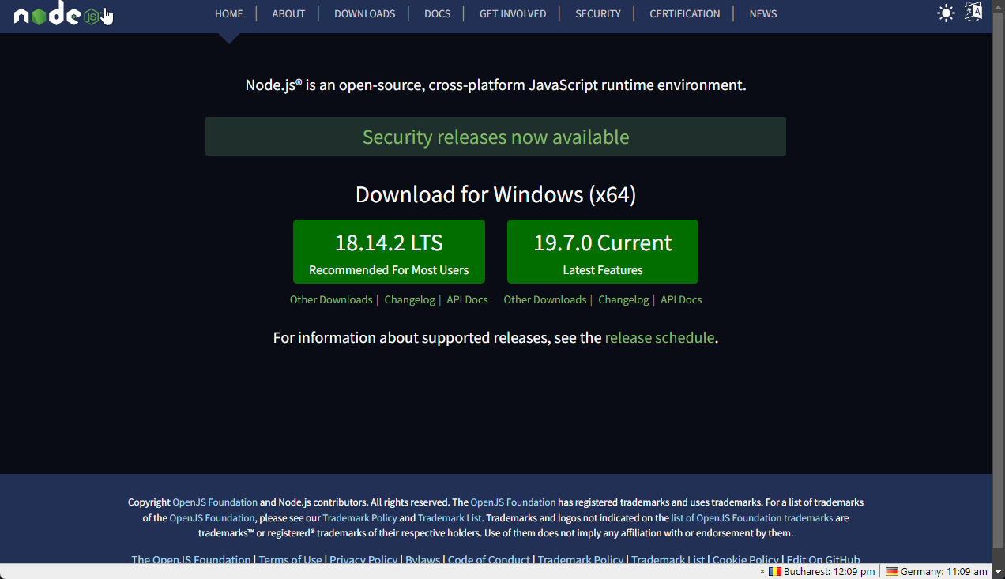Open list of OpenJS Foundation trademarks

(x=752, y=518)
